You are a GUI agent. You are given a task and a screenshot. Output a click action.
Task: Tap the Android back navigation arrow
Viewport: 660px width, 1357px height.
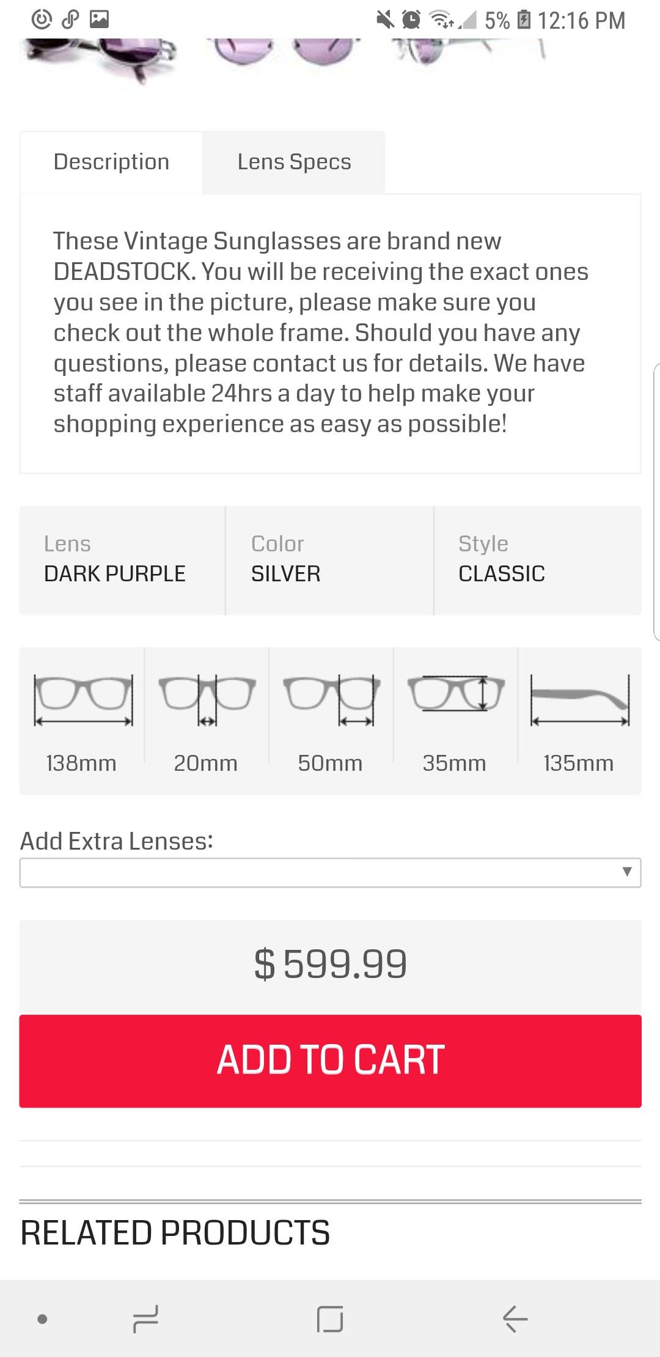pos(515,1318)
